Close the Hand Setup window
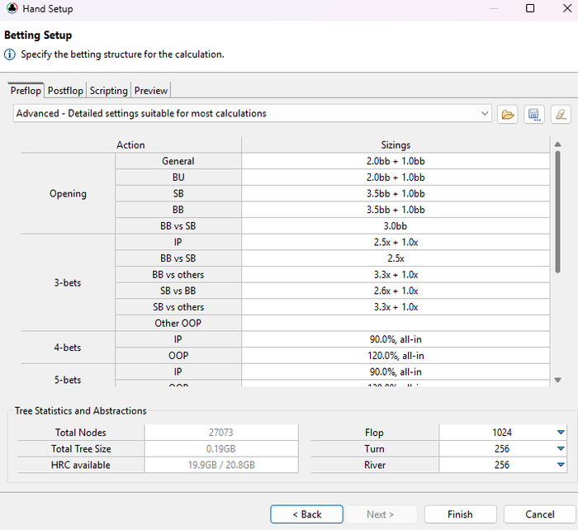 point(567,8)
